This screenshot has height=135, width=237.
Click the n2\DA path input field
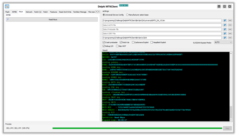click(162, 38)
